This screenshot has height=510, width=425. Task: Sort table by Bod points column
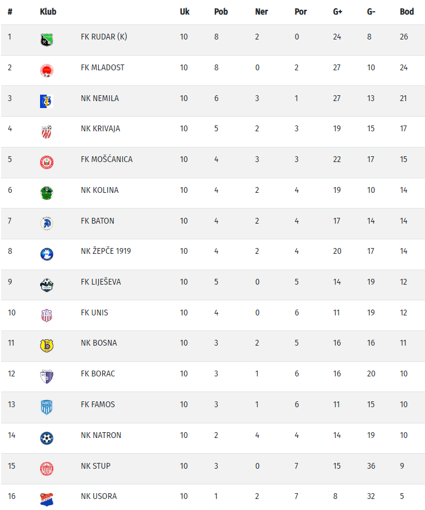[x=406, y=12]
